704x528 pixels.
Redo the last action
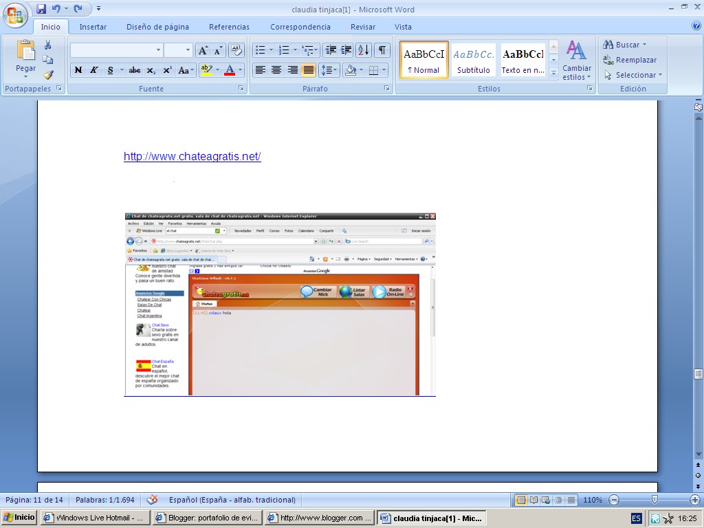[78, 8]
